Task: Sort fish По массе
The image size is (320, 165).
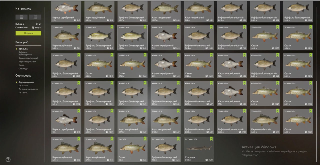Action: pyautogui.click(x=23, y=86)
